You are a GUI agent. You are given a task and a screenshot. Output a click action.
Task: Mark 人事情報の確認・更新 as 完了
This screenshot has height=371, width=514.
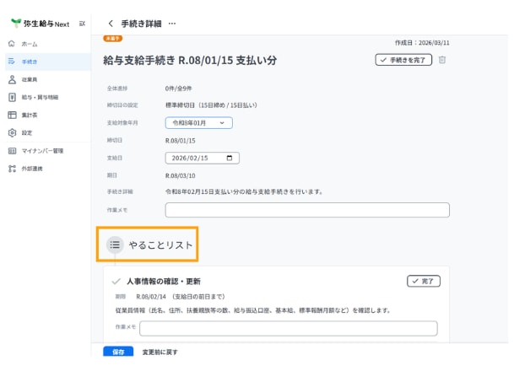coord(423,282)
